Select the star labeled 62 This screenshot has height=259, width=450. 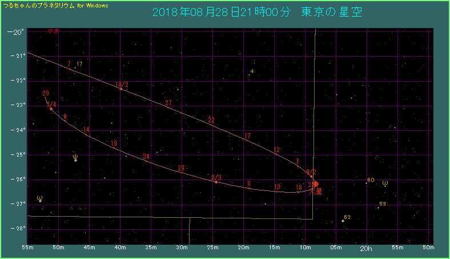(x=343, y=221)
